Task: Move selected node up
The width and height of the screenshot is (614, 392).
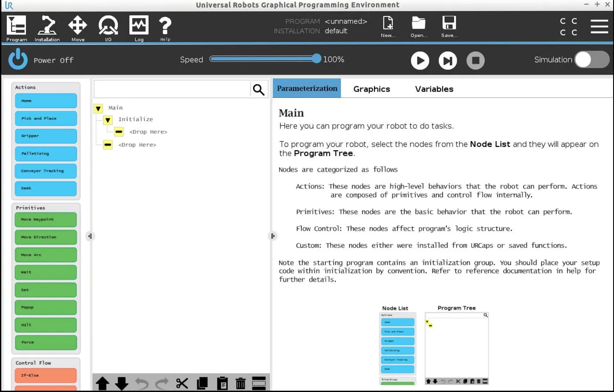Action: [x=102, y=383]
